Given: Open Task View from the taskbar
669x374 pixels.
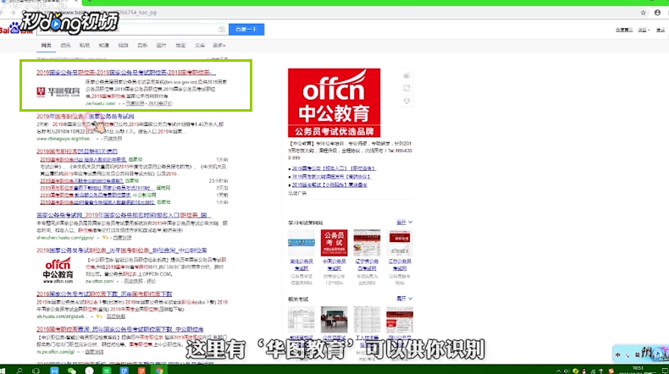Looking at the screenshot, I should tap(36, 370).
